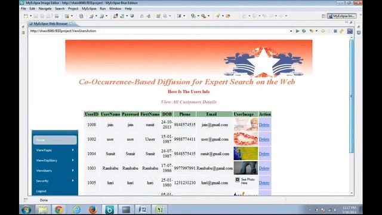Click the Home sidebar button

pyautogui.click(x=55, y=140)
